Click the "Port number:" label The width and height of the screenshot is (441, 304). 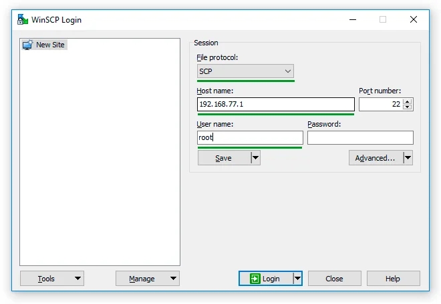[380, 91]
